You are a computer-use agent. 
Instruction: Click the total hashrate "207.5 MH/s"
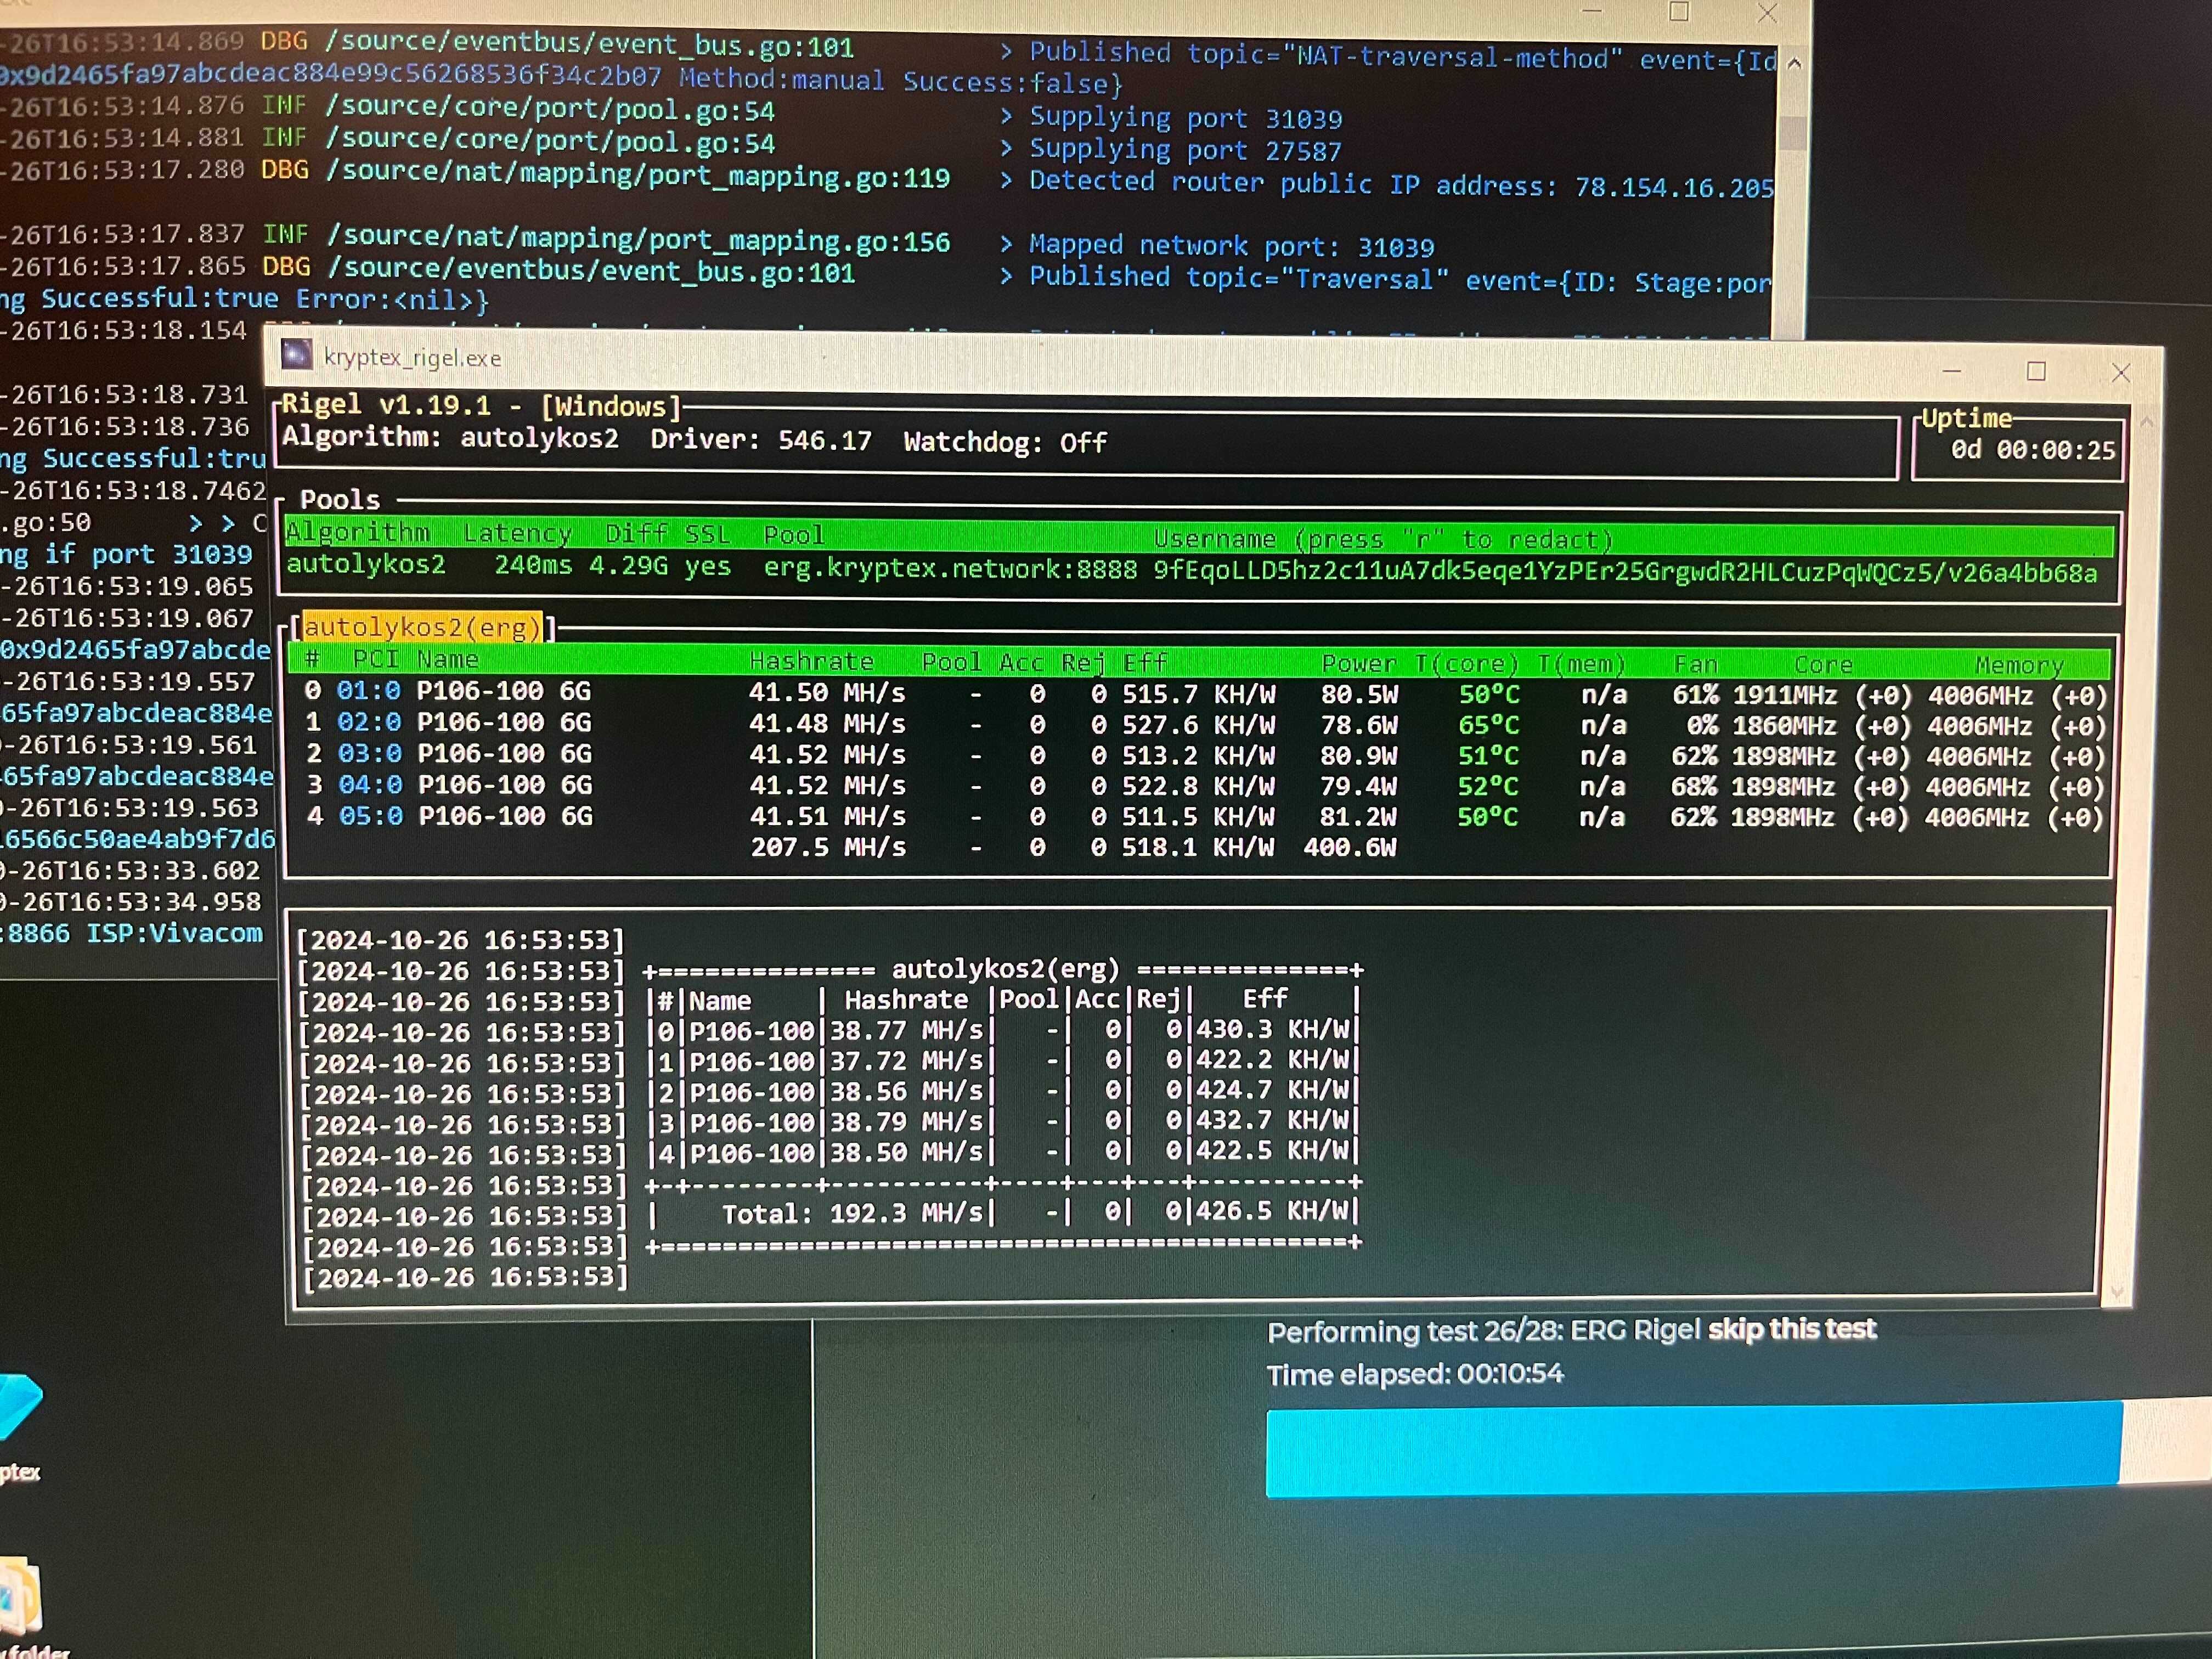[828, 847]
